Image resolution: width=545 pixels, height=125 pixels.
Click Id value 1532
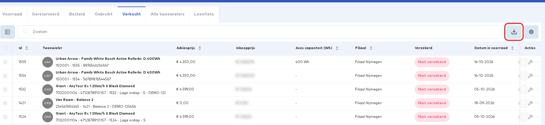tap(22, 89)
